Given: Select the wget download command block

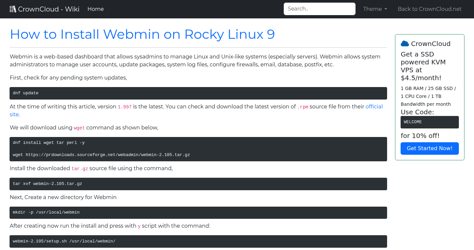Looking at the screenshot, I should [x=198, y=149].
